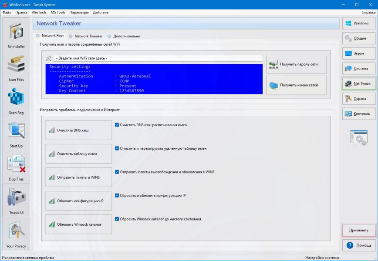
Task: Select the Dup Files tool icon
Action: pyautogui.click(x=16, y=167)
